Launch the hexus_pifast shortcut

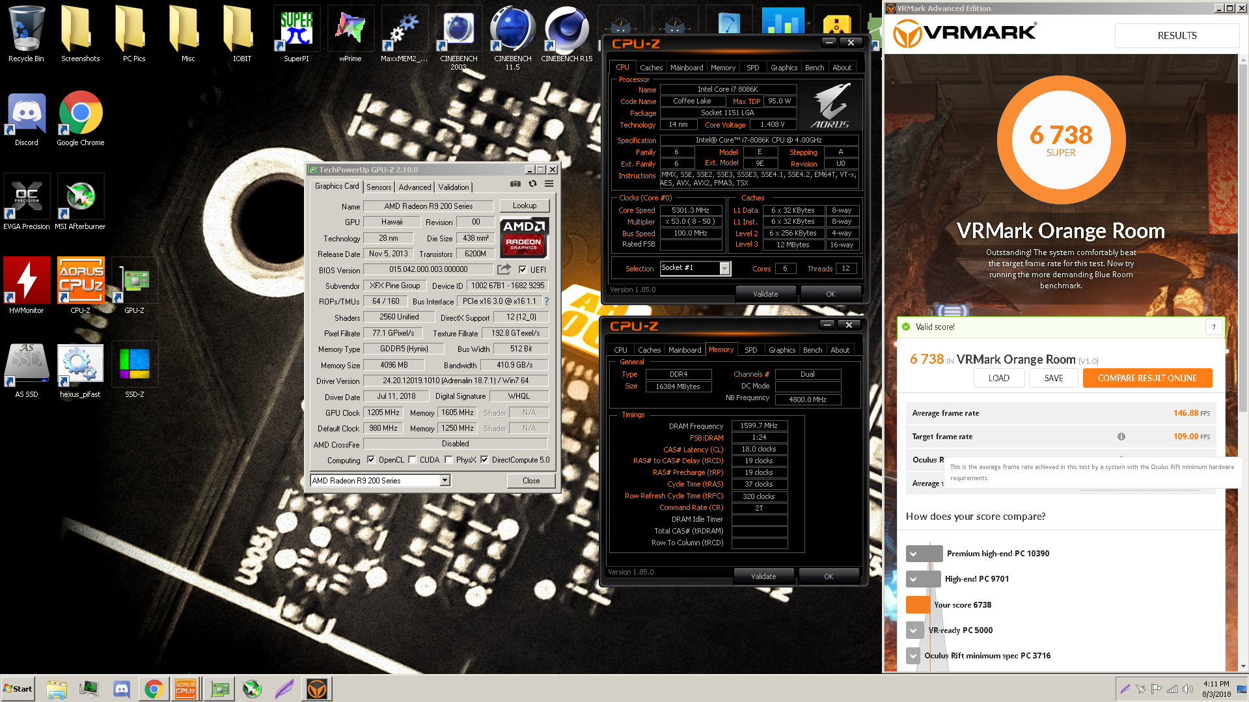80,370
